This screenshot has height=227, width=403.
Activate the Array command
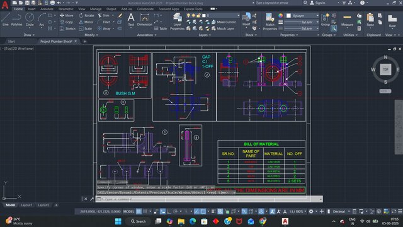point(104,28)
